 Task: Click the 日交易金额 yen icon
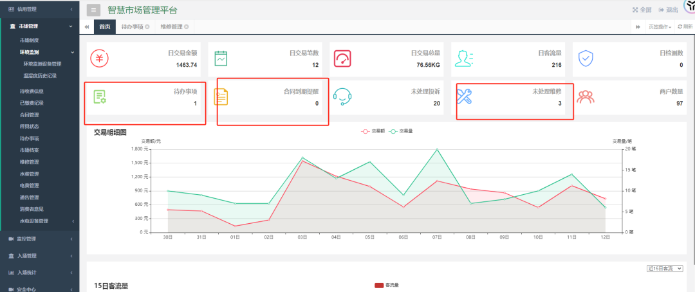tap(99, 59)
